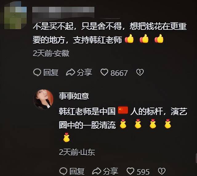Like the comment with 8667 likes
The height and width of the screenshot is (176, 197).
coord(104,72)
